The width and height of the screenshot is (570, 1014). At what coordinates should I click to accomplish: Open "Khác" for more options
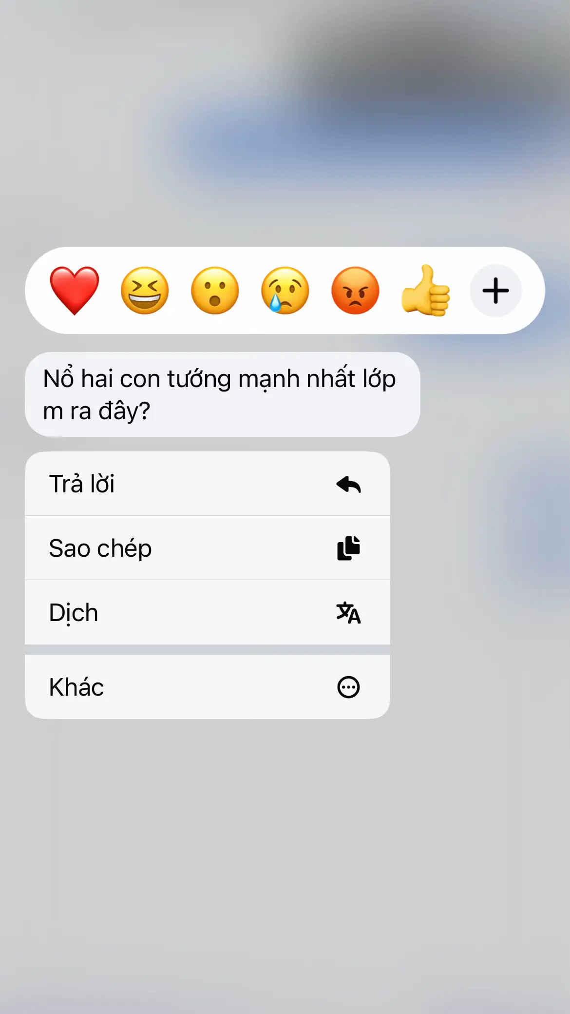pos(208,687)
